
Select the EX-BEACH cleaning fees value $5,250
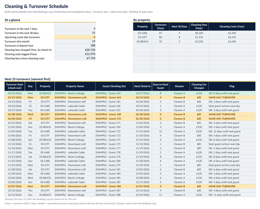tap(199, 41)
